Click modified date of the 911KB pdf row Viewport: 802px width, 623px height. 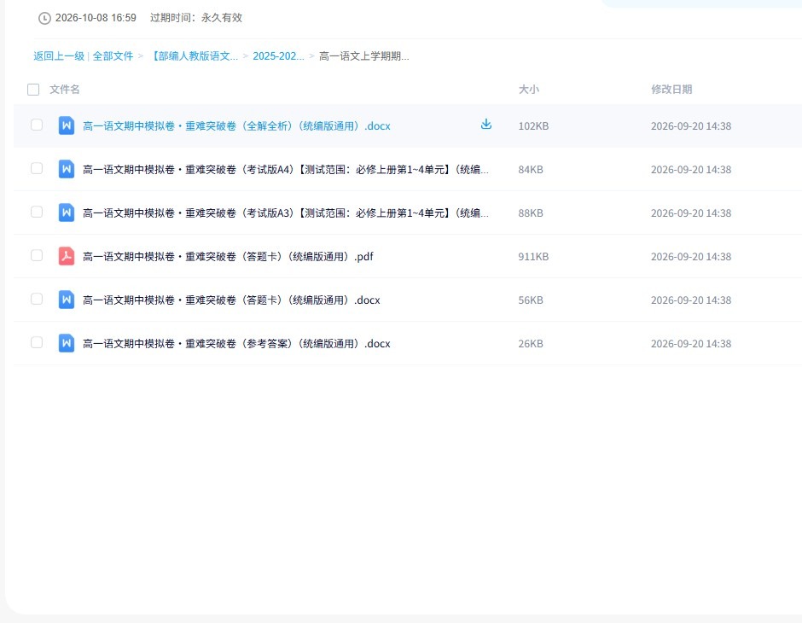pos(690,256)
